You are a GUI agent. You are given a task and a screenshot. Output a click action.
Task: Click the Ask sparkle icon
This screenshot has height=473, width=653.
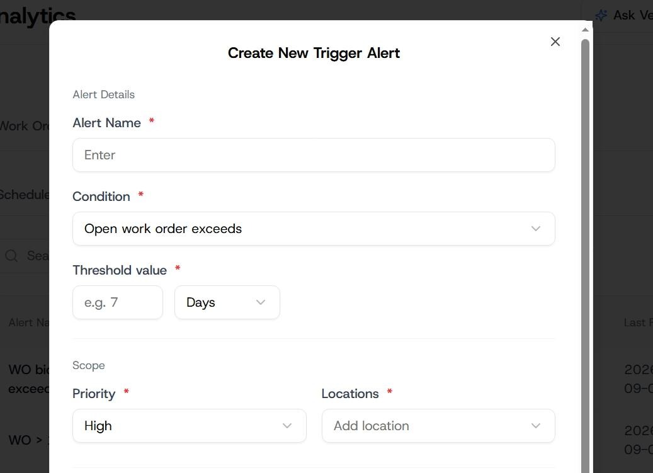601,15
